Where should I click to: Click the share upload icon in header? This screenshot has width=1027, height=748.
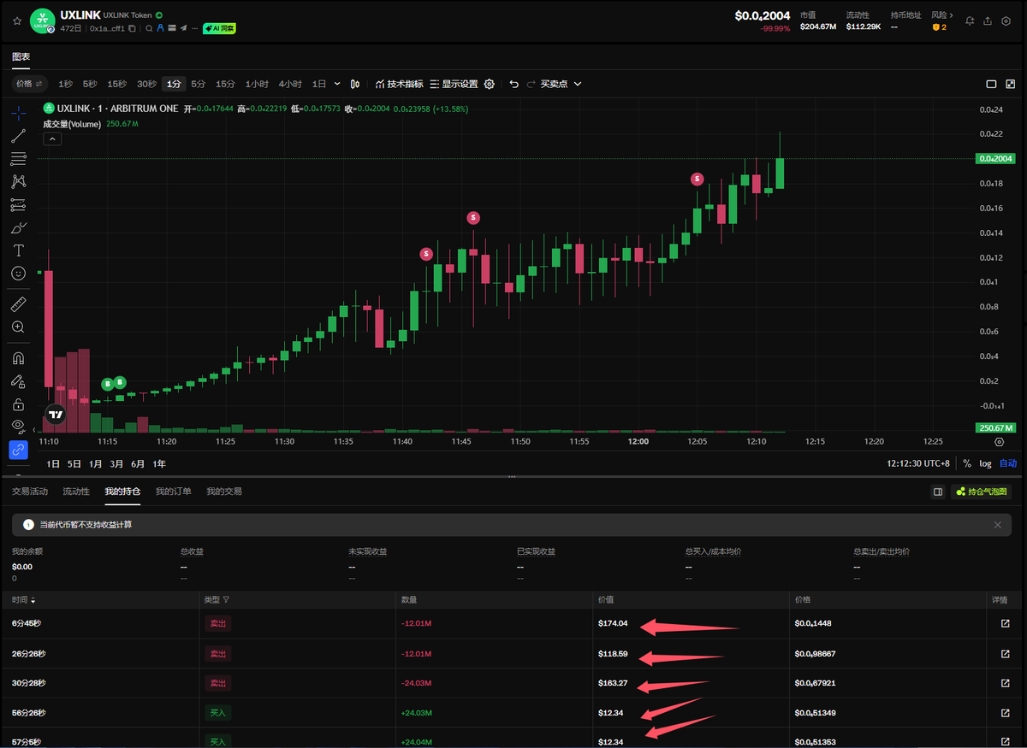(988, 21)
